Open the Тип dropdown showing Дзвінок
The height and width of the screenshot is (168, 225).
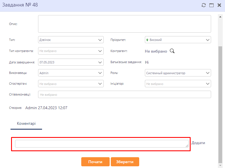click(71, 40)
